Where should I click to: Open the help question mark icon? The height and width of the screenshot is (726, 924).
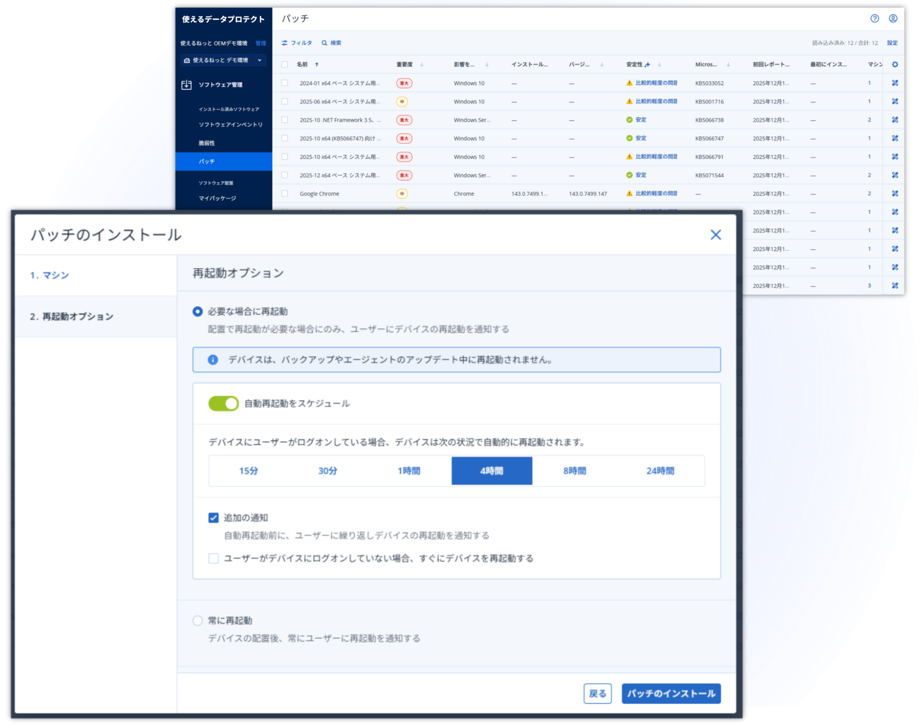[x=874, y=18]
